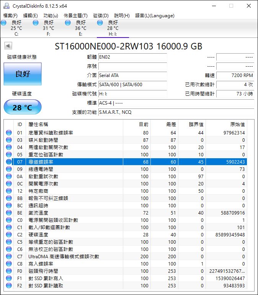
Task: Click the status orb for attribute C7
Action: pos(9,256)
